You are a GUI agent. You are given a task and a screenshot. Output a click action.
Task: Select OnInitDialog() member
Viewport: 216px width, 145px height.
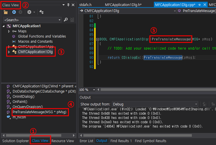click(x=24, y=97)
